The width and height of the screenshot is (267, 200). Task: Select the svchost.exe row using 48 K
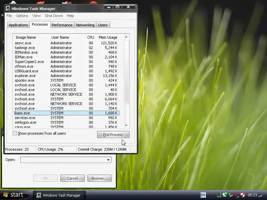[67, 90]
